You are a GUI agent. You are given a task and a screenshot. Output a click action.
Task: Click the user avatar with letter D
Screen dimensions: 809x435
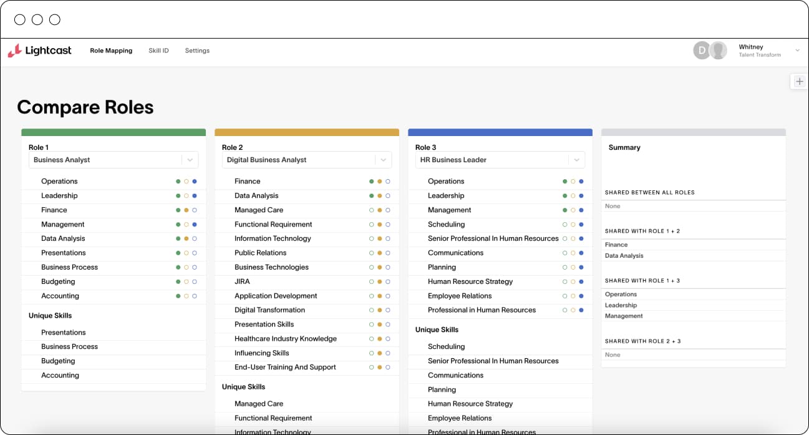coord(702,51)
